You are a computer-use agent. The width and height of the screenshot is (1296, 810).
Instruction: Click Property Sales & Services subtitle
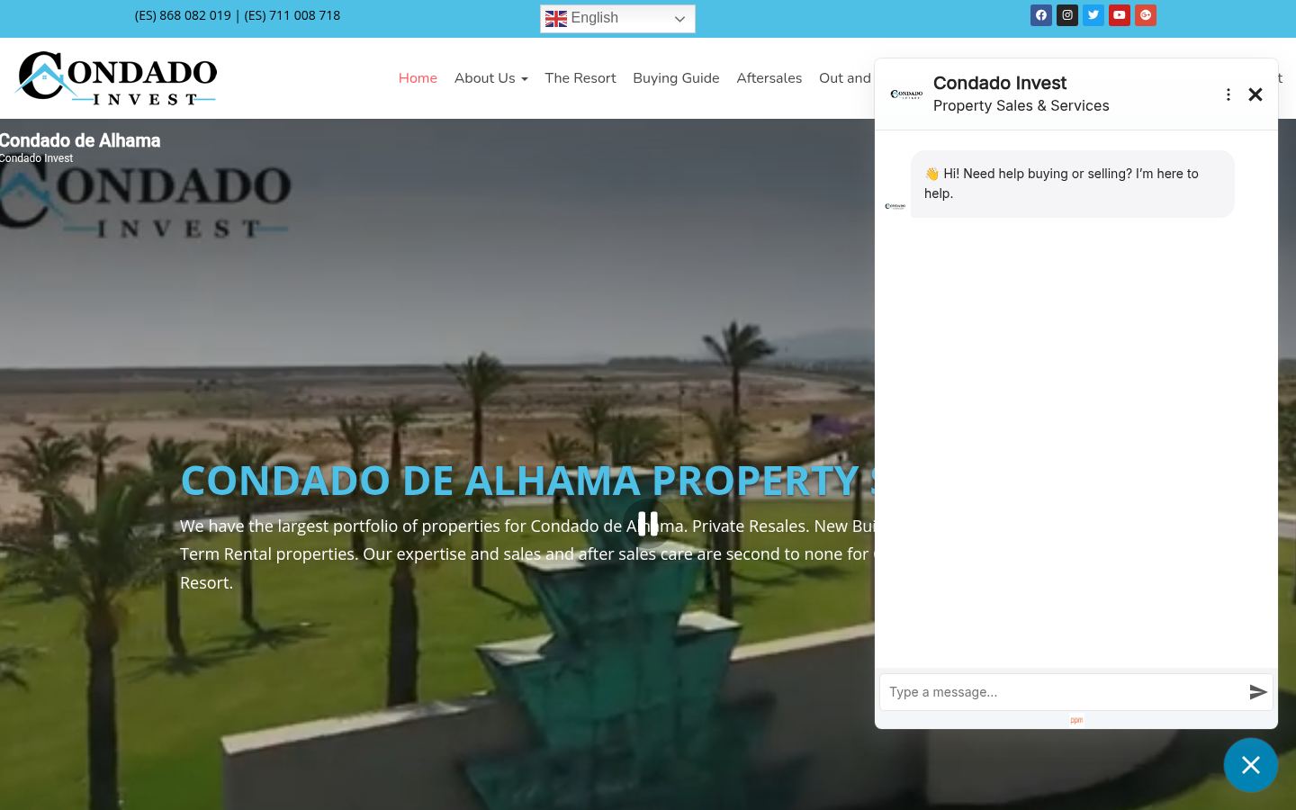click(1021, 105)
